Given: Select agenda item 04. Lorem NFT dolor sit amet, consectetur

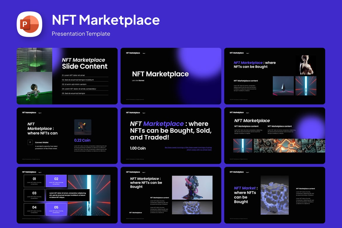Looking at the screenshot, I should tap(85, 89).
